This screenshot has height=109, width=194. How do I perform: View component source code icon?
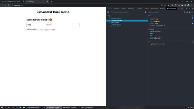point(192,12)
